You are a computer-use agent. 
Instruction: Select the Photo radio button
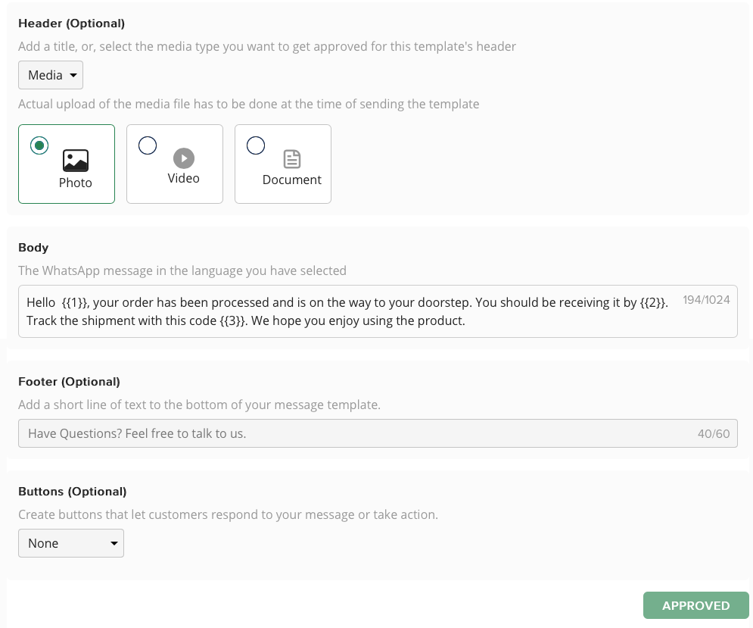(x=39, y=145)
